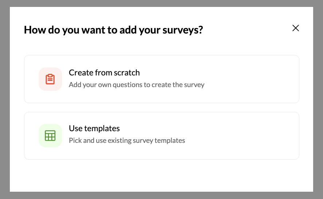
Task: Close the survey dialog using the X icon
Action: [x=296, y=28]
